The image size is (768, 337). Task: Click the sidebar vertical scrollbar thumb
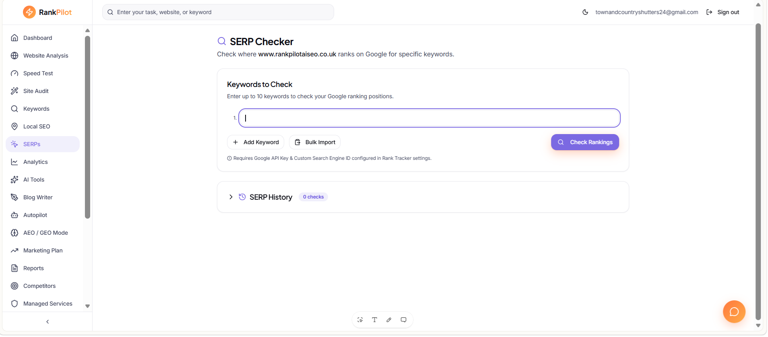click(87, 127)
